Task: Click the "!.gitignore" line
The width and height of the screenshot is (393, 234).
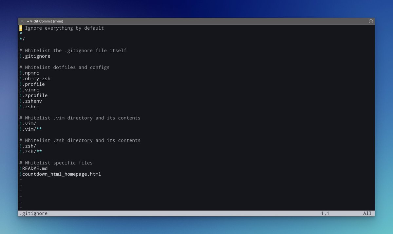Action: point(35,56)
